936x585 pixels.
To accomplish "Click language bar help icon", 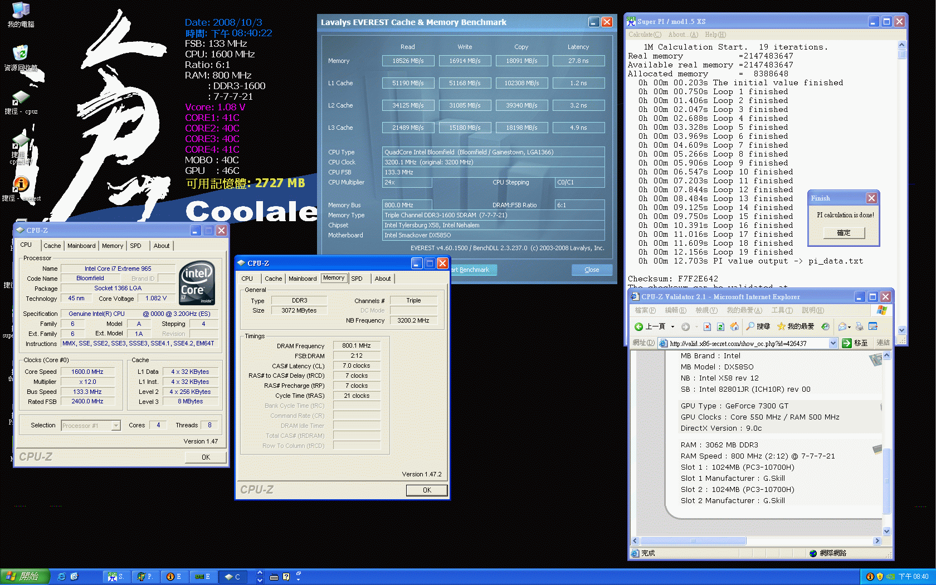I will tap(286, 577).
